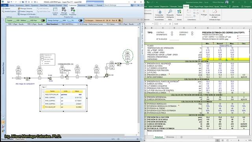Open Aspen File menu
This screenshot has height=142, width=252.
point(5,5)
